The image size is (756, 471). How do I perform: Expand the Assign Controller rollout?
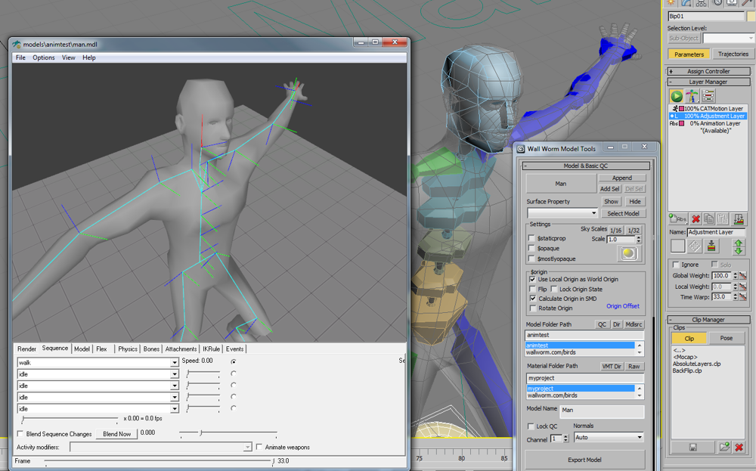[708, 71]
